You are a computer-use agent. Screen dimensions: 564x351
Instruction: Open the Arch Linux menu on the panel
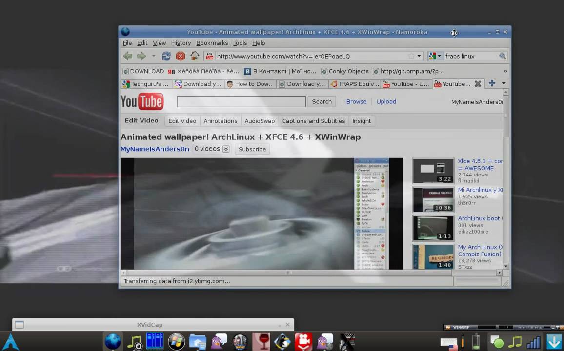point(10,342)
